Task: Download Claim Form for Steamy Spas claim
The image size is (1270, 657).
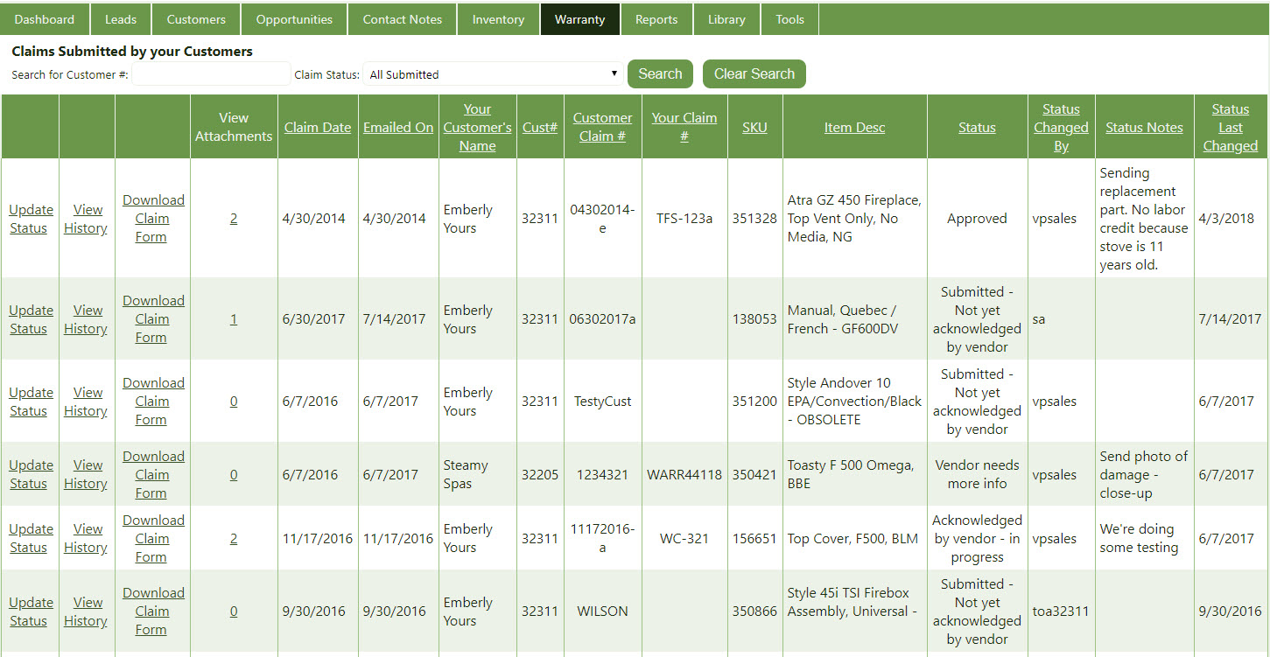Action: point(153,474)
